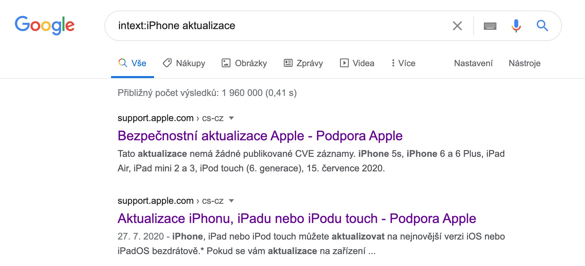Switch to the Vše tab

pos(133,63)
